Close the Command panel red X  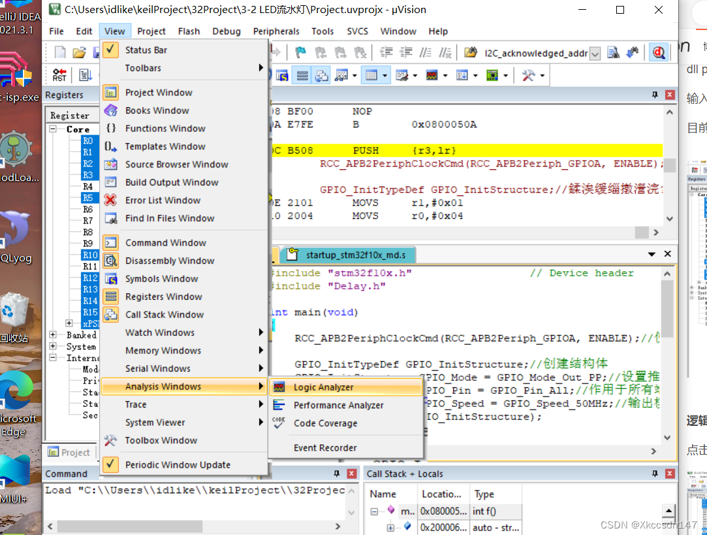click(x=352, y=474)
